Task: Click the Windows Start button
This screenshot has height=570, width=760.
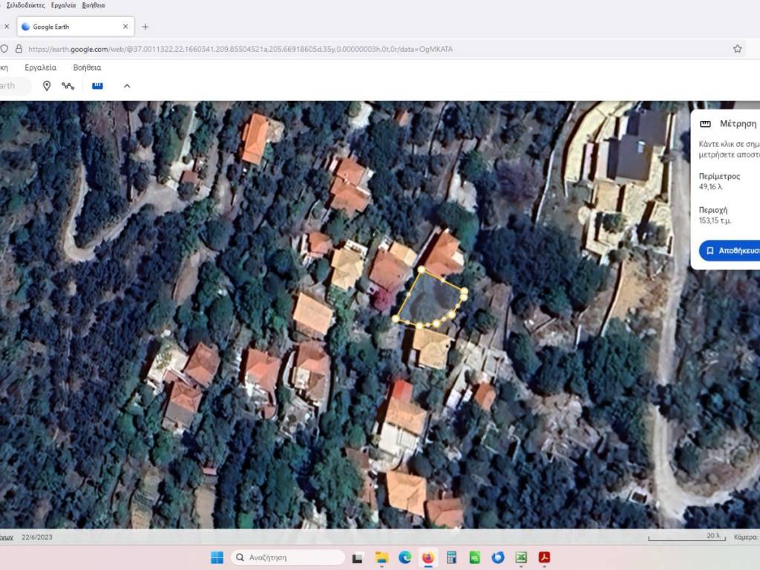Action: point(217,557)
